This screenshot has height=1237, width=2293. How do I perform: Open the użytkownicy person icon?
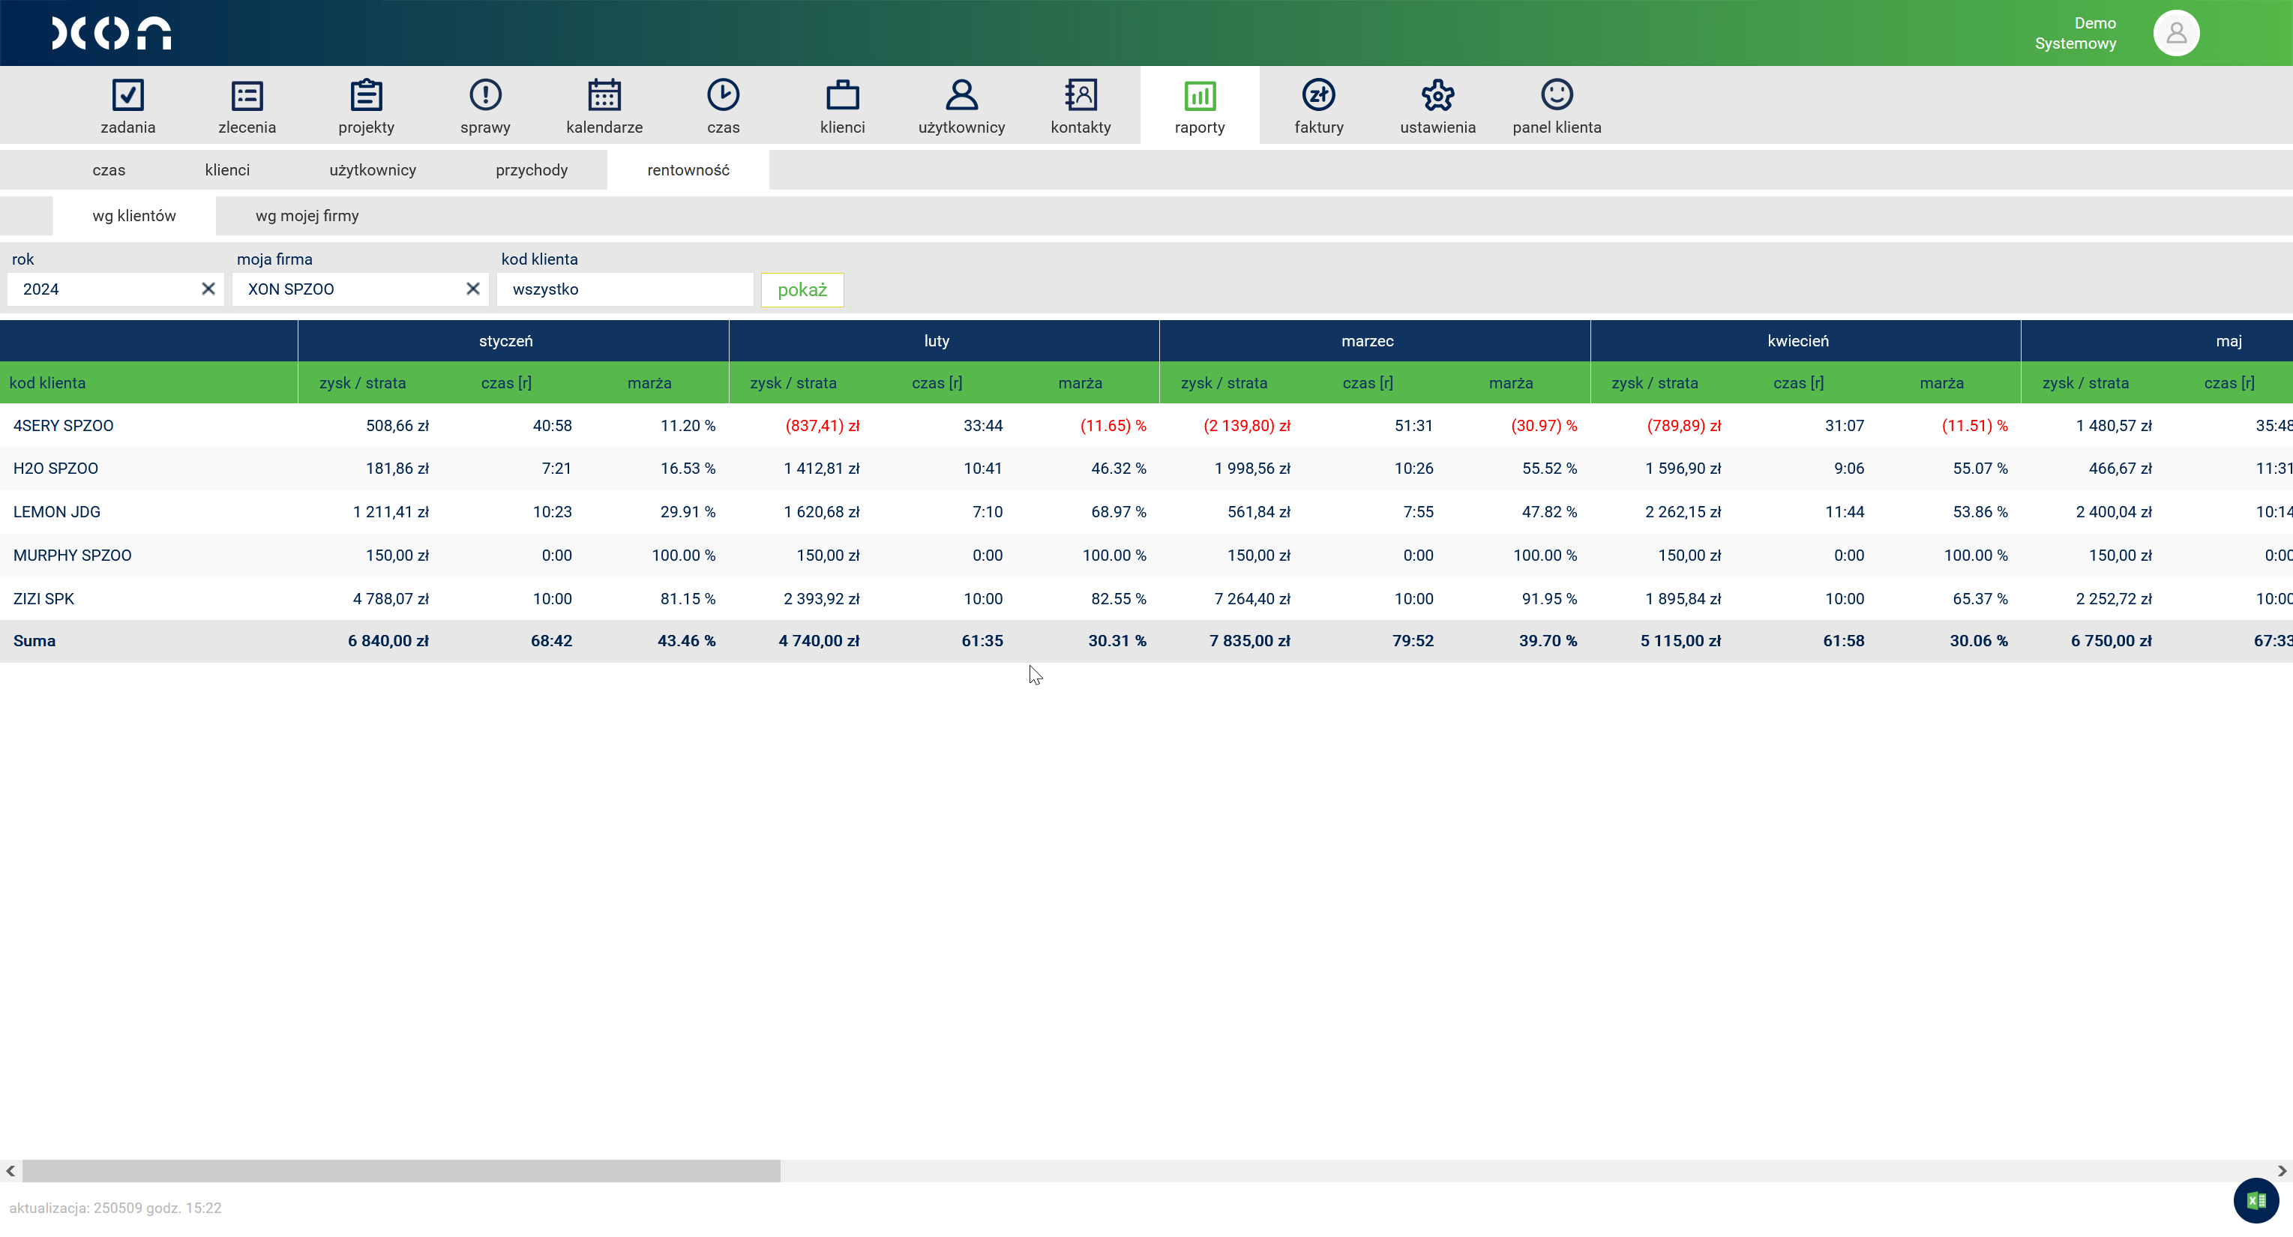pos(961,94)
